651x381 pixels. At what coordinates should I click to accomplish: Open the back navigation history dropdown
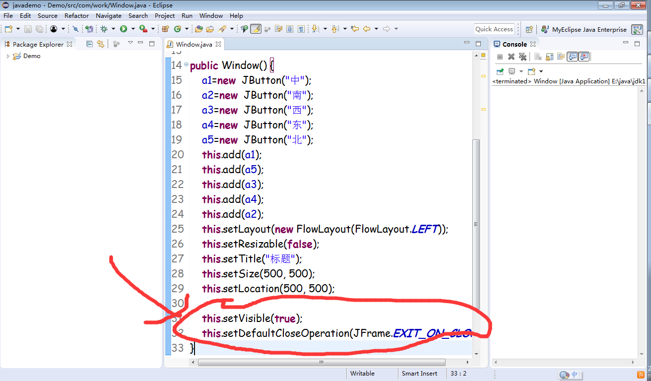[376, 29]
